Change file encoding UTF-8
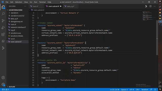The width and height of the screenshot is (162, 91). coord(132,89)
